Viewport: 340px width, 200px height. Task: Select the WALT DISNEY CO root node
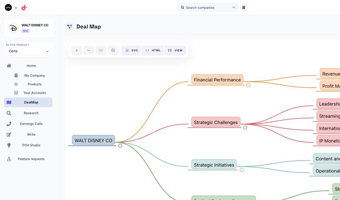coord(93,140)
